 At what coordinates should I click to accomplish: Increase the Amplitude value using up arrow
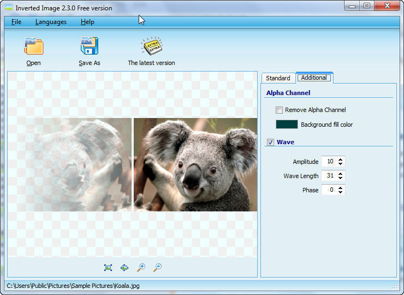[341, 160]
